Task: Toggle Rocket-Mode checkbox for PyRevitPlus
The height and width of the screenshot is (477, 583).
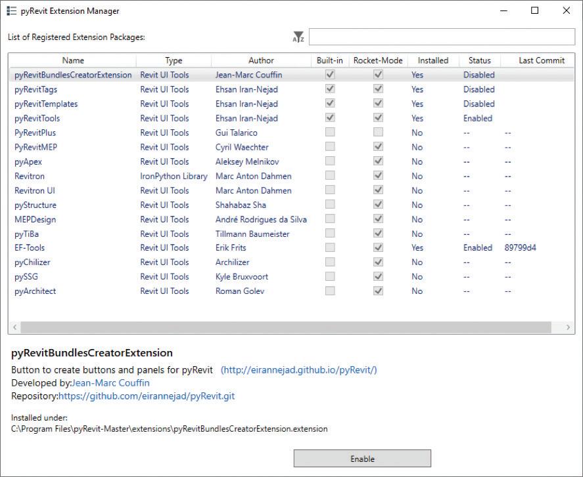Action: (x=378, y=132)
